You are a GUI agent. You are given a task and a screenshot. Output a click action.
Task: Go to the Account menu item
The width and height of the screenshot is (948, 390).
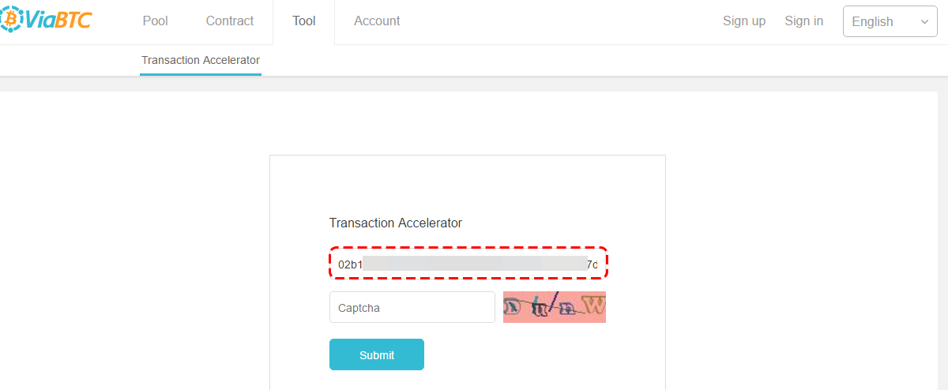click(377, 21)
